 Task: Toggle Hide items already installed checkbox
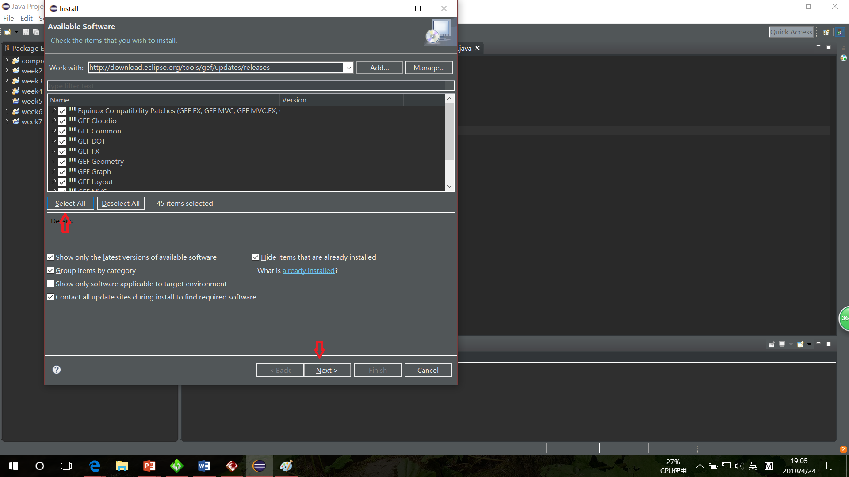[x=255, y=257]
